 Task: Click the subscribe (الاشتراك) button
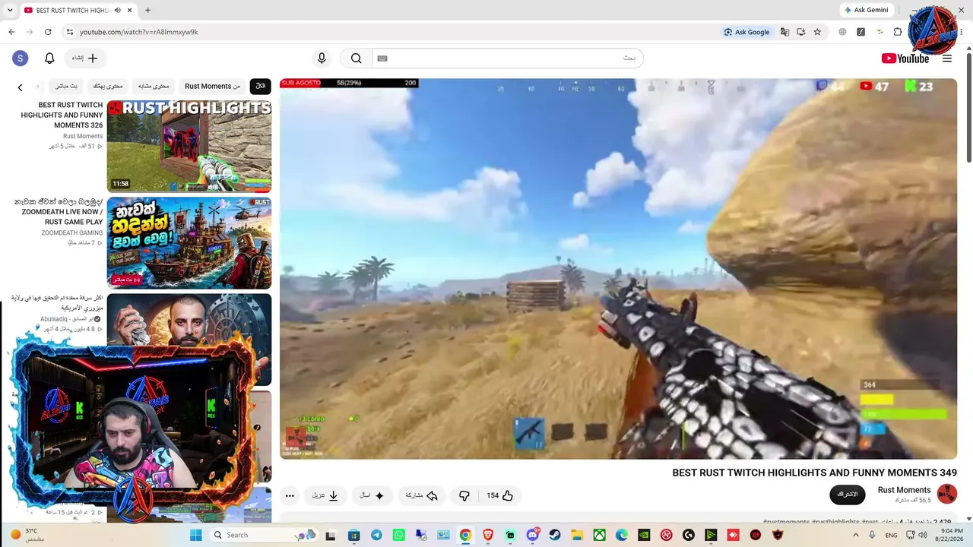point(848,495)
